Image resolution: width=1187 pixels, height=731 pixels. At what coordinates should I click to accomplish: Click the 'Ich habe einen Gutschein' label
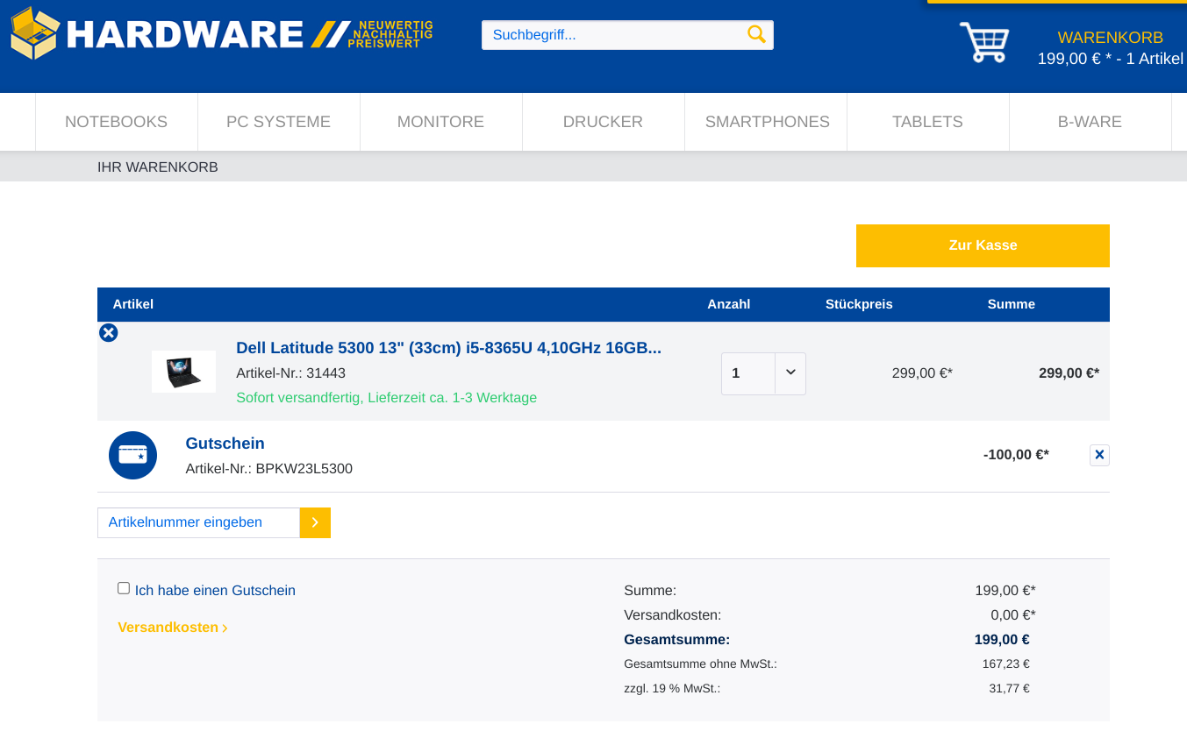point(215,591)
